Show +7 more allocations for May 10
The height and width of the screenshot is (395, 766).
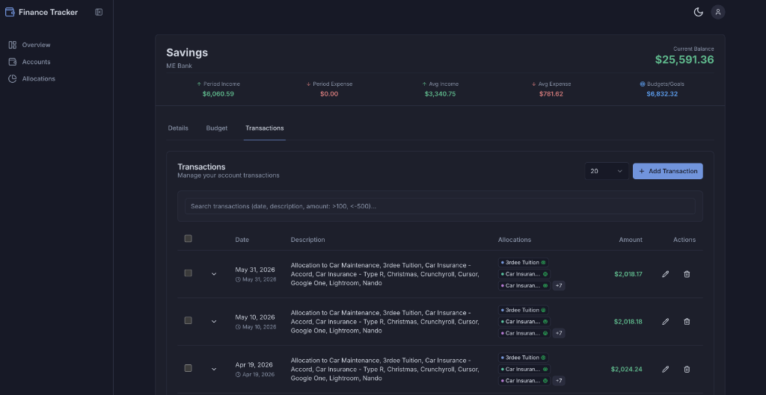(x=559, y=333)
